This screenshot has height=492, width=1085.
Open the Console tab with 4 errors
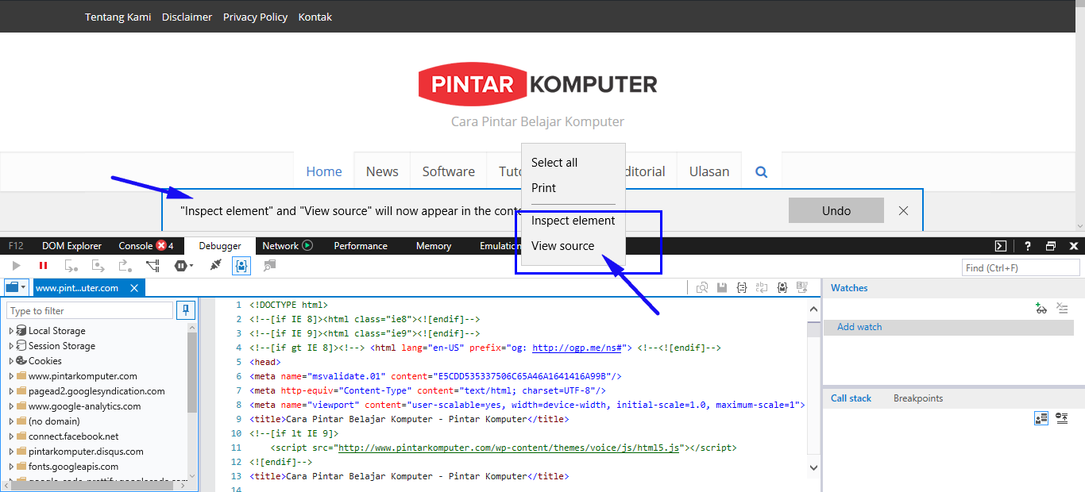(x=146, y=246)
